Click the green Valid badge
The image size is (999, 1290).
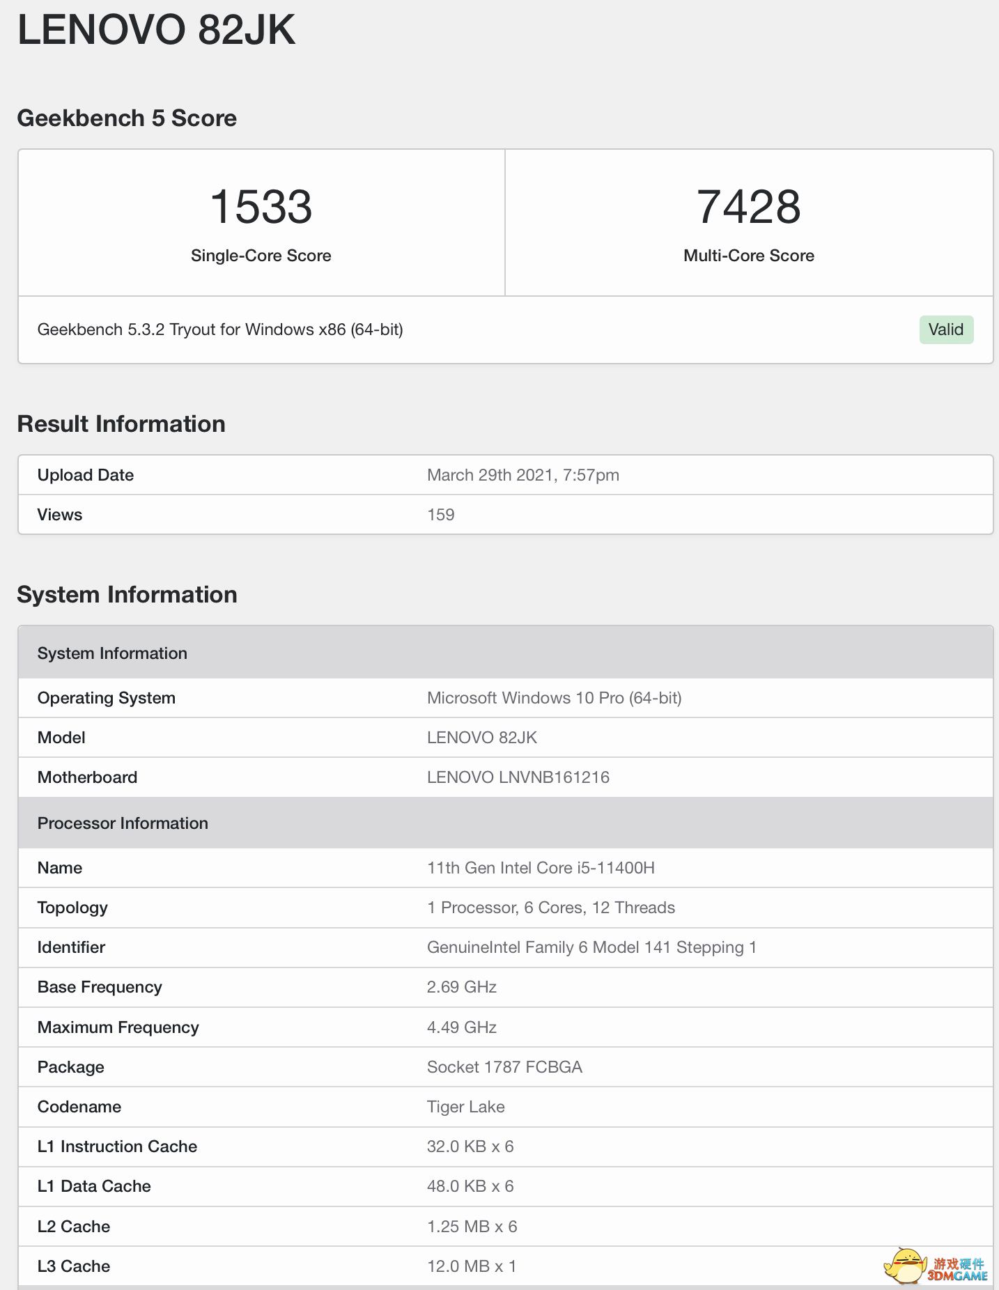tap(946, 329)
